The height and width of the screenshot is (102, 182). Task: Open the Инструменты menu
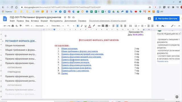coord(56,21)
